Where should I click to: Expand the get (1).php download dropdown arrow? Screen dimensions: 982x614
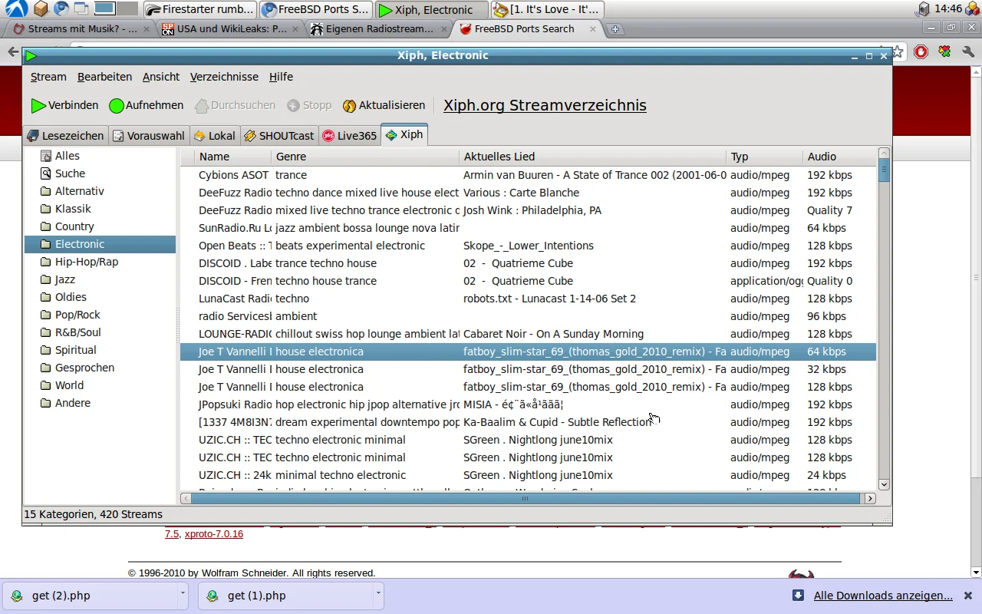378,593
